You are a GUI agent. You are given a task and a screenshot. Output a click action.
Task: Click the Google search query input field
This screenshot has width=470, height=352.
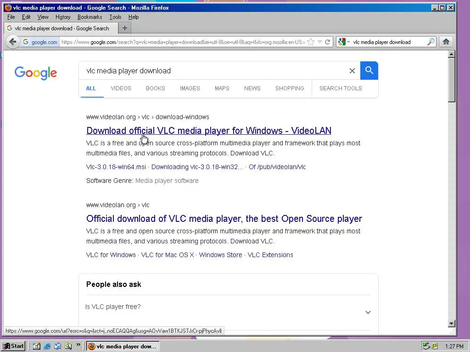tap(214, 71)
